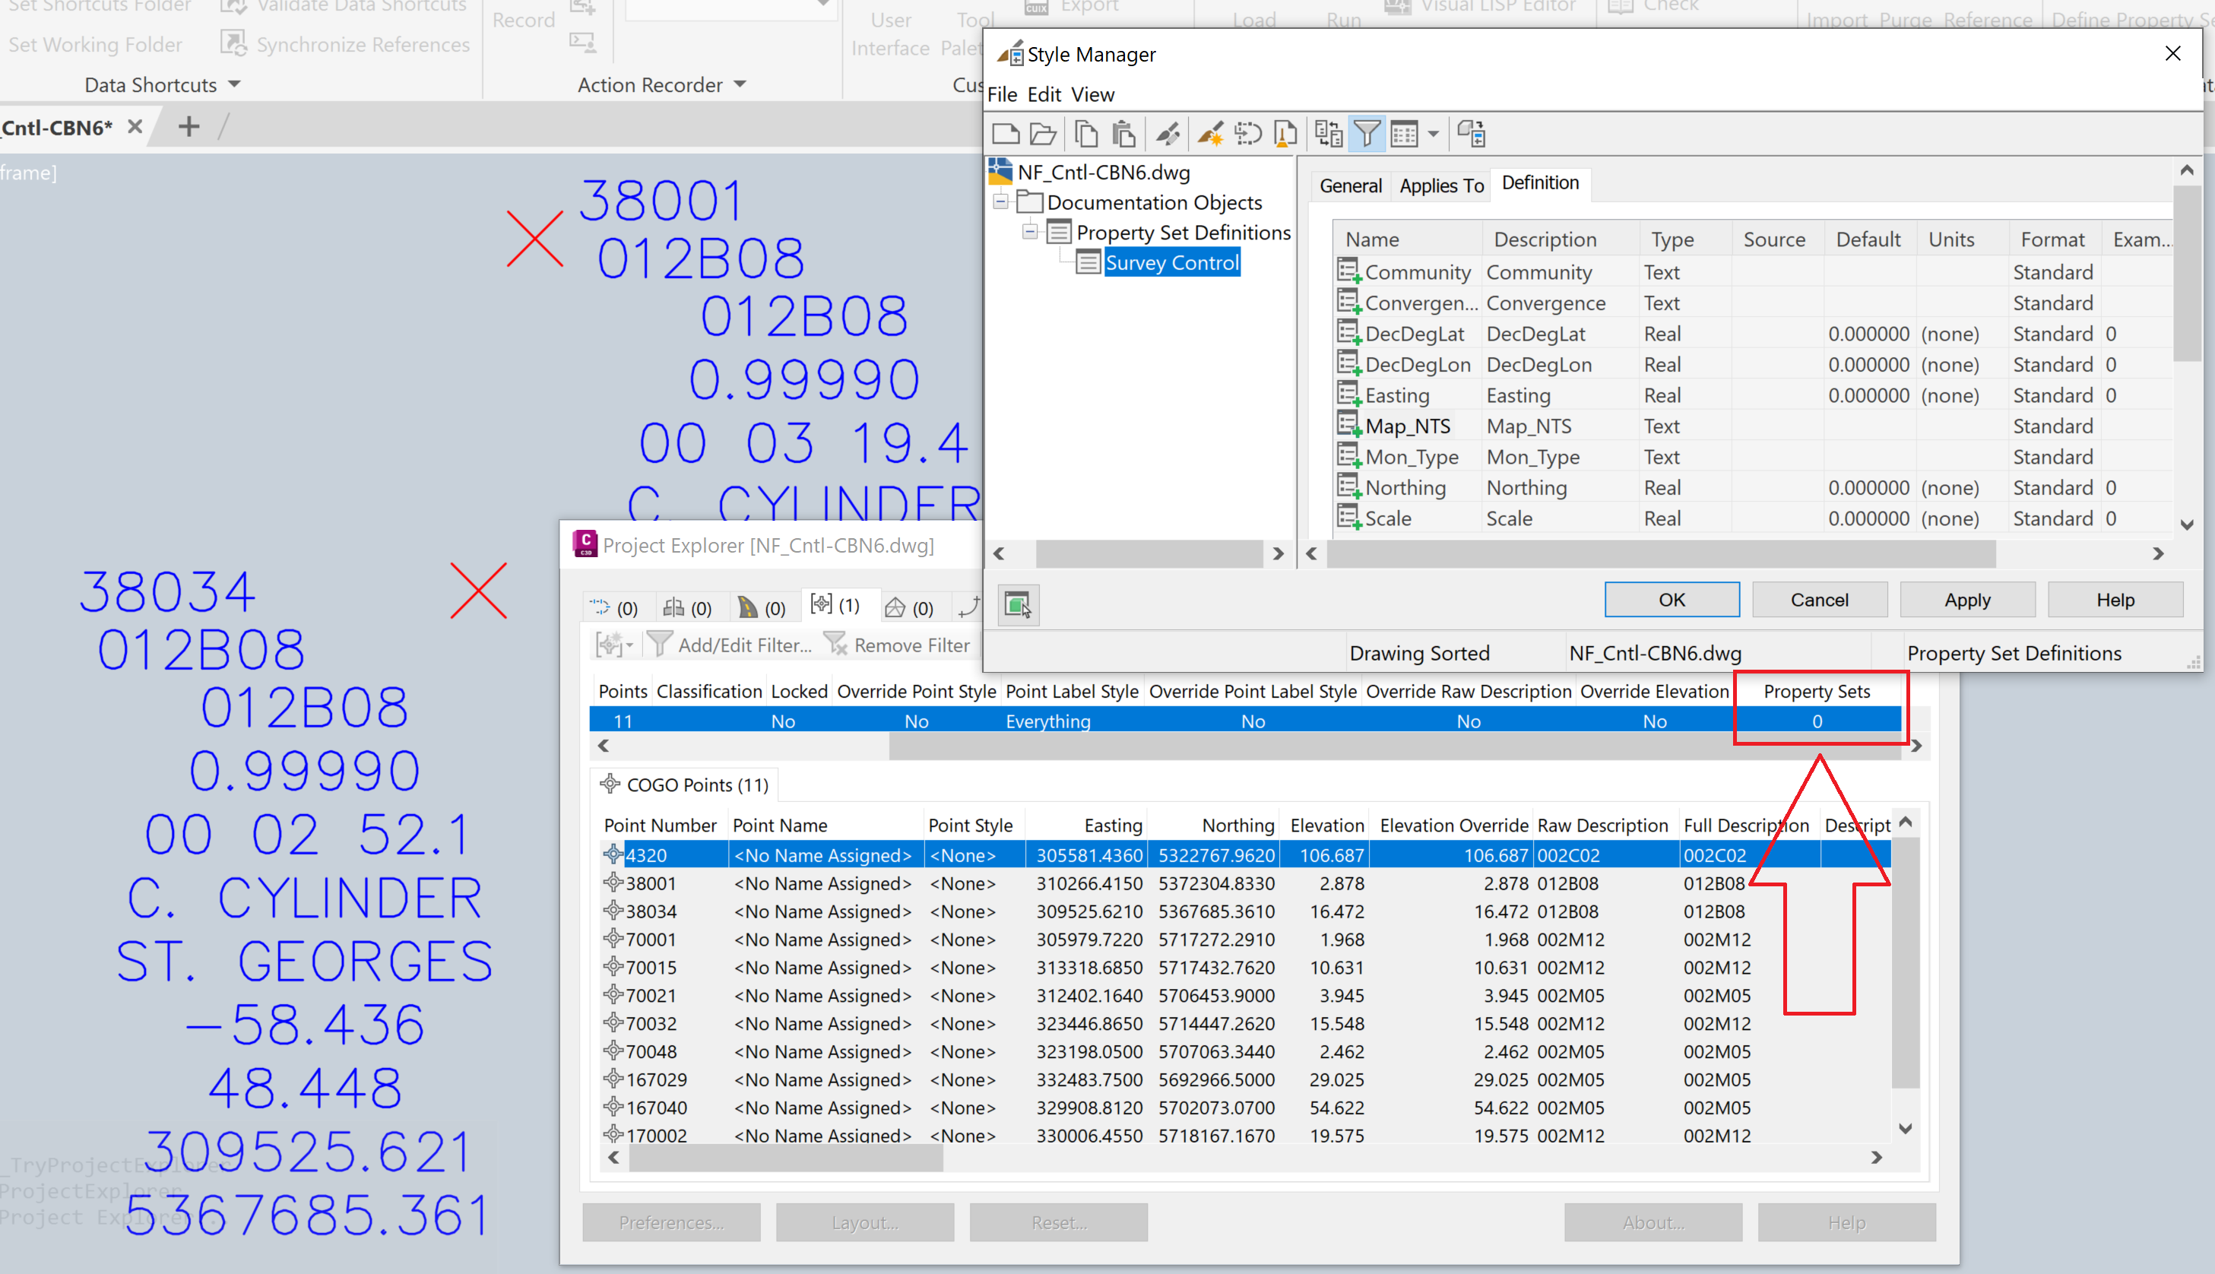
Task: Open the View menu in Style Manager
Action: tap(1092, 93)
